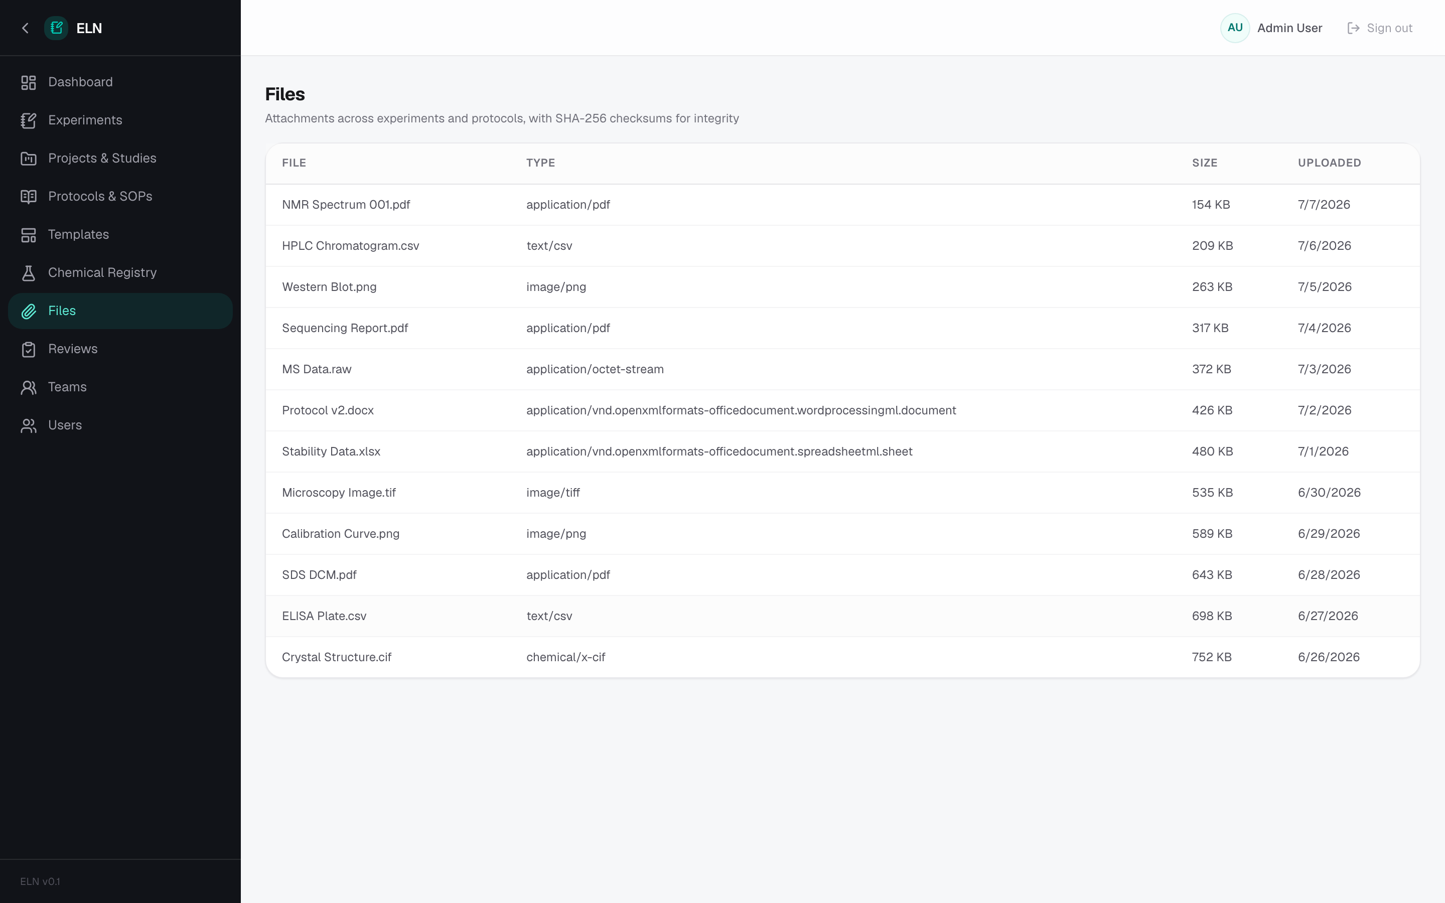Click the Size column header

click(1204, 163)
